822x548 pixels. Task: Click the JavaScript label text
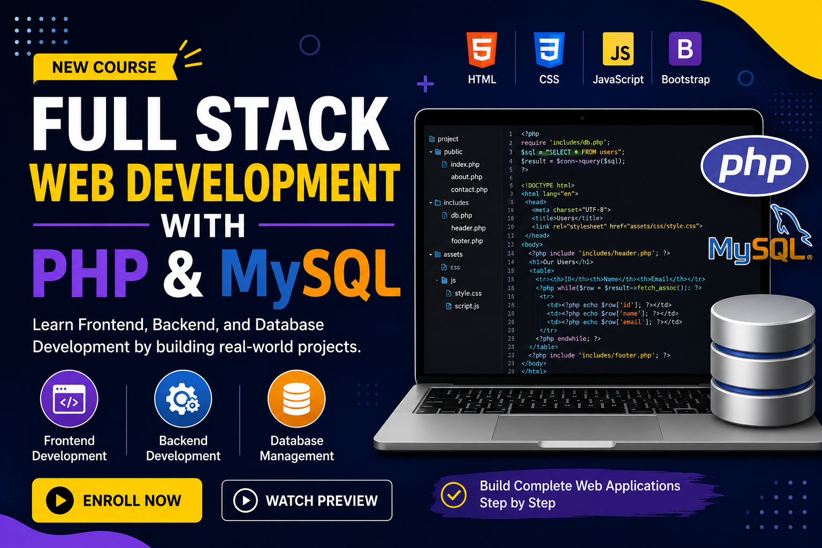pos(618,79)
